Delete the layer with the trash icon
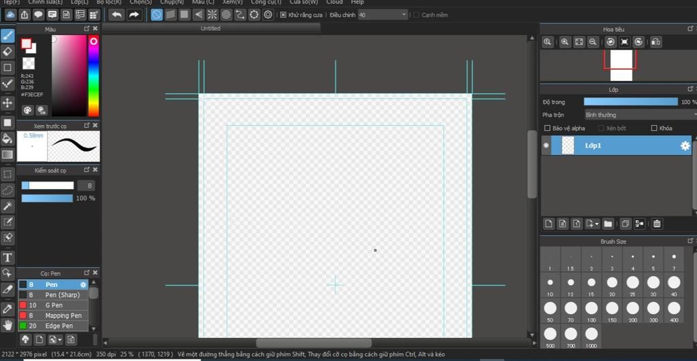The height and width of the screenshot is (361, 697). (x=657, y=224)
